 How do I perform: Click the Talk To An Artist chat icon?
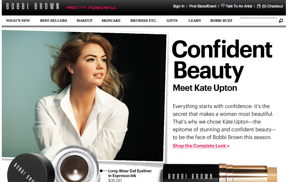(223, 6)
